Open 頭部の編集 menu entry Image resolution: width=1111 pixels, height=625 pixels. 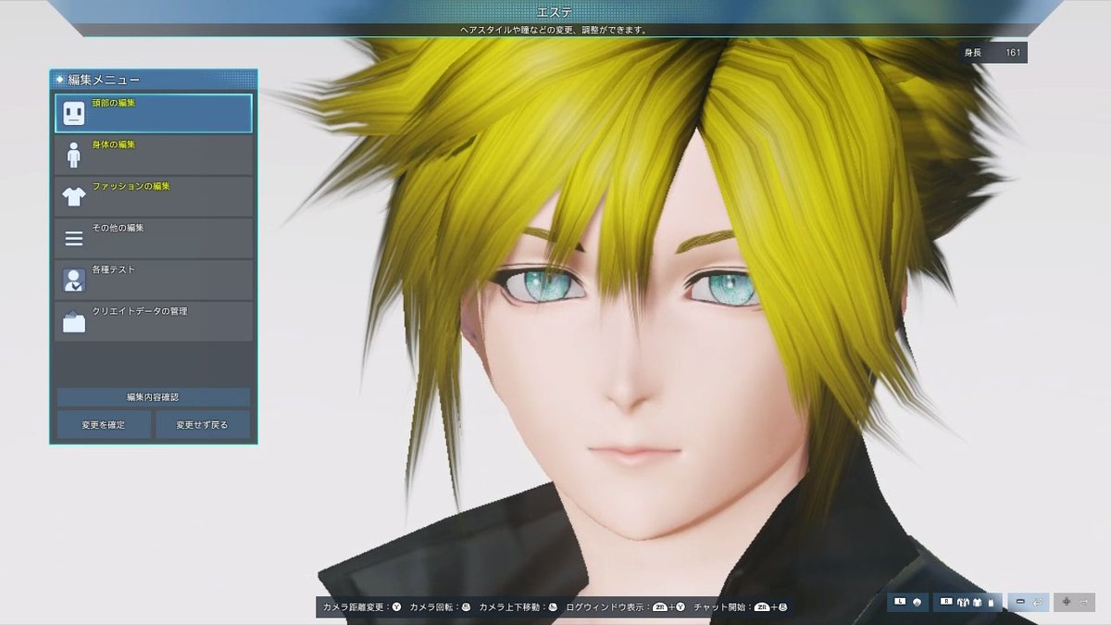pos(154,113)
